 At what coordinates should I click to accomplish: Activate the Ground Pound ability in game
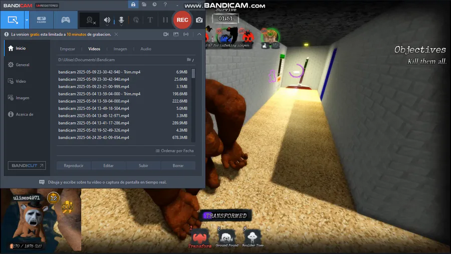tap(227, 237)
